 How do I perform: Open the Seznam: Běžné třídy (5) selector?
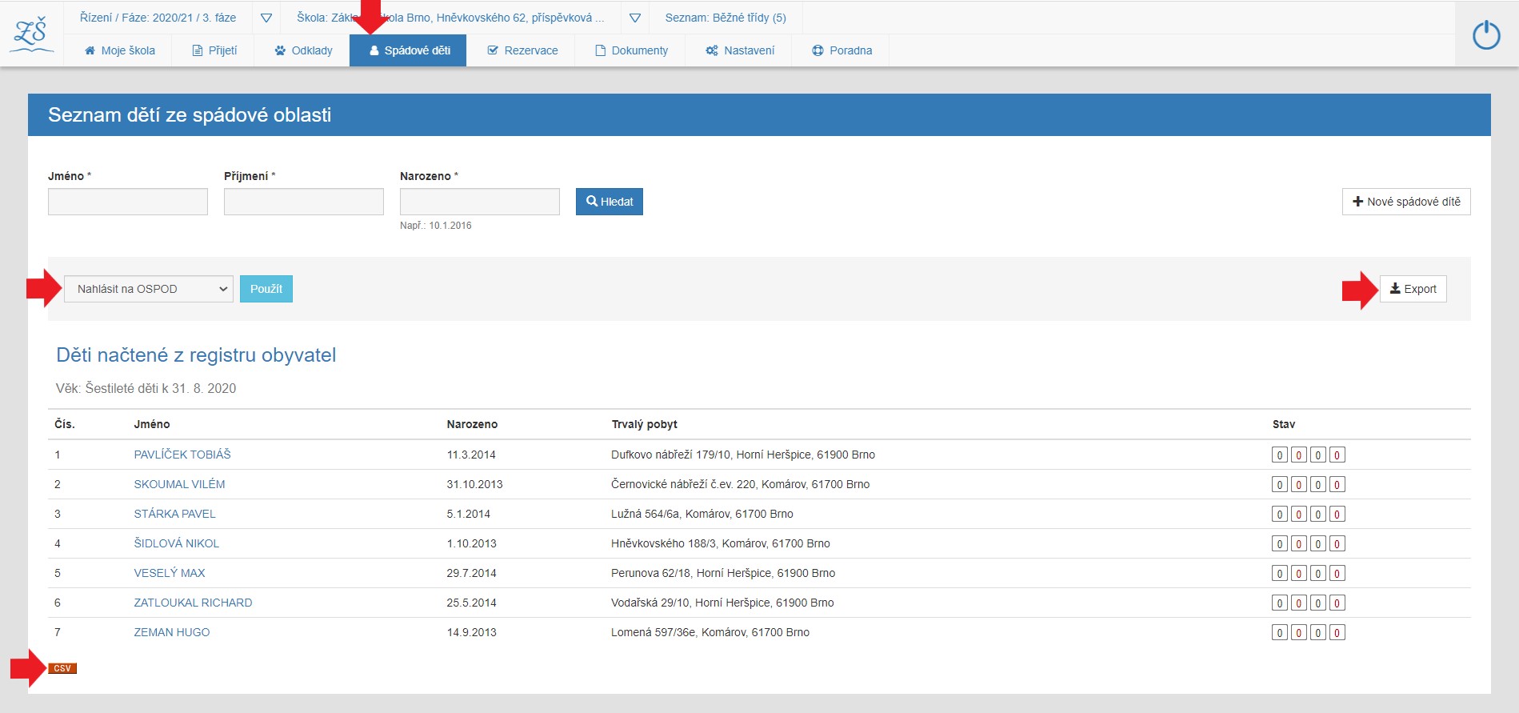point(726,18)
